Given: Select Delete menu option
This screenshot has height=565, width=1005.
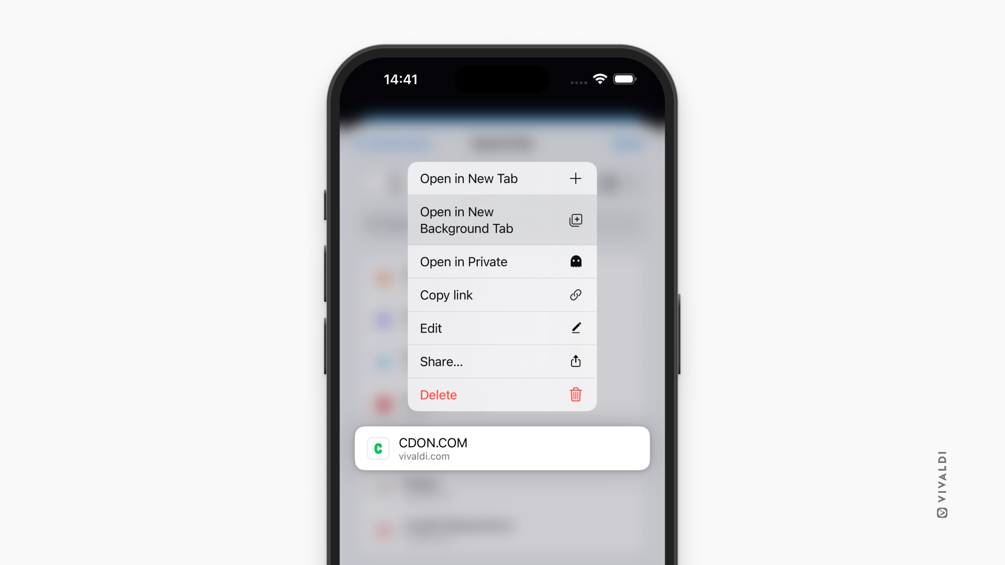Looking at the screenshot, I should (502, 394).
